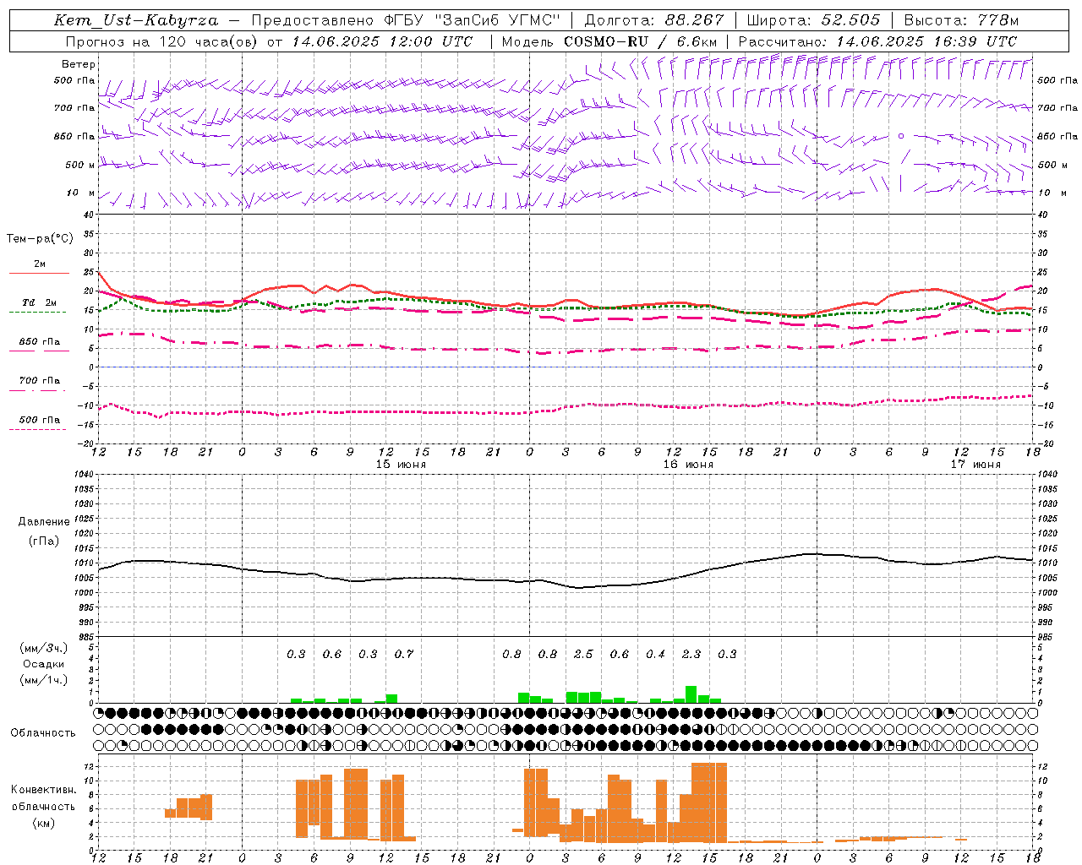Select 'Прогноз на 120 часа(ов)' forecast header text
The width and height of the screenshot is (1082, 865).
[163, 41]
